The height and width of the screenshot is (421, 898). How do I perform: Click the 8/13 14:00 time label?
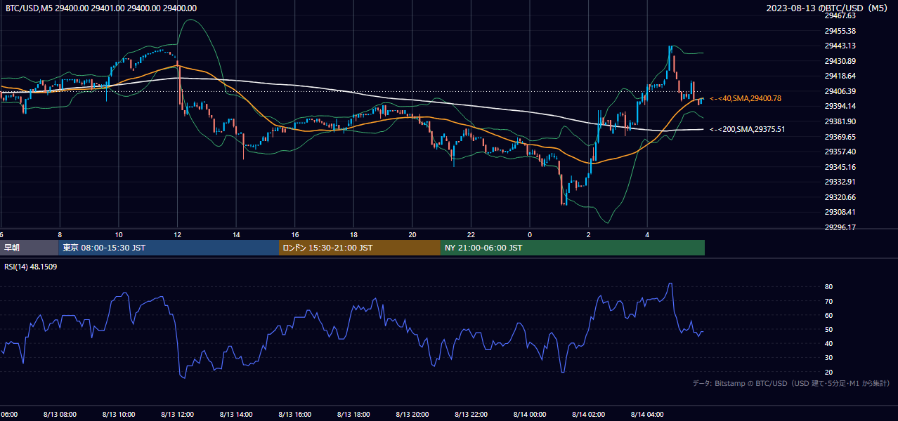pyautogui.click(x=236, y=415)
